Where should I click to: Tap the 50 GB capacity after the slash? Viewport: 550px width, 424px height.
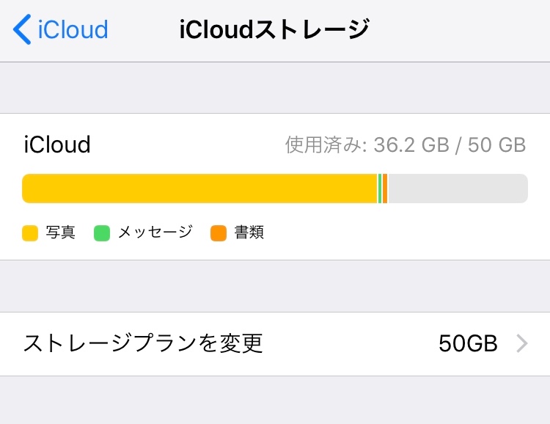point(497,145)
